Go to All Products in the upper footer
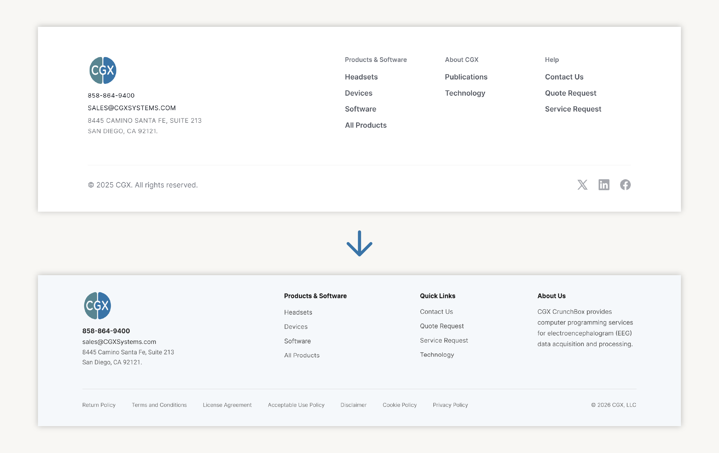Viewport: 719px width, 453px height. coord(366,125)
